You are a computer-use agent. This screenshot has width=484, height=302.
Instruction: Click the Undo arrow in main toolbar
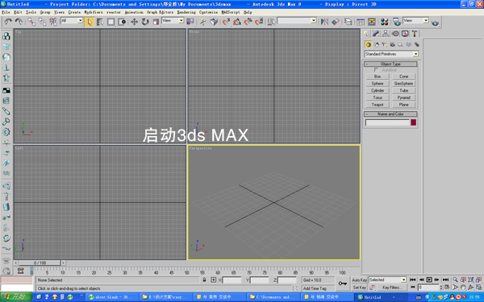(8, 22)
